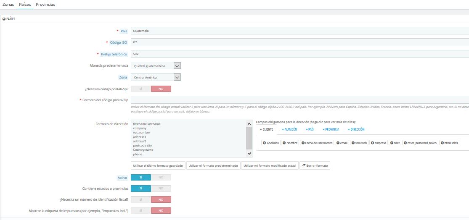Turn on tax label display with SÍ
The height and width of the screenshot is (220, 469).
pos(141,210)
